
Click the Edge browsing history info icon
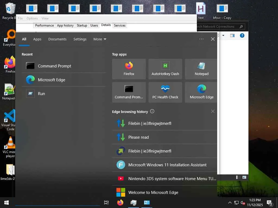pos(152,111)
